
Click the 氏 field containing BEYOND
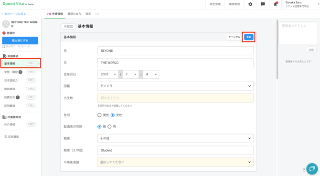click(x=175, y=51)
